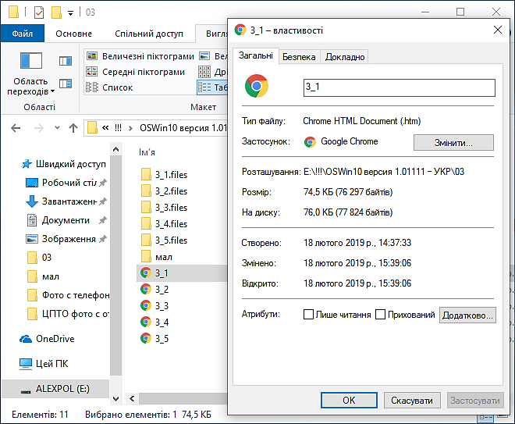The height and width of the screenshot is (424, 515).
Task: Close the 3_1 properties dialog
Action: 498,30
